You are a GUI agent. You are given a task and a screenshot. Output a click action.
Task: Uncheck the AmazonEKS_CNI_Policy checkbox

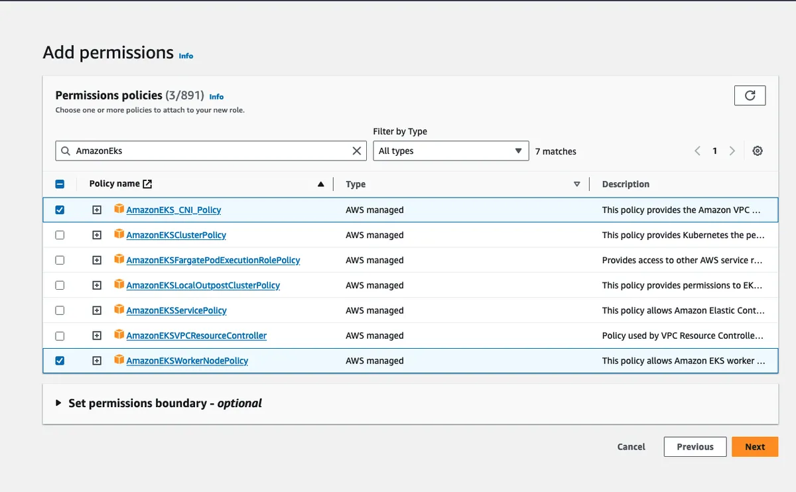tap(60, 210)
